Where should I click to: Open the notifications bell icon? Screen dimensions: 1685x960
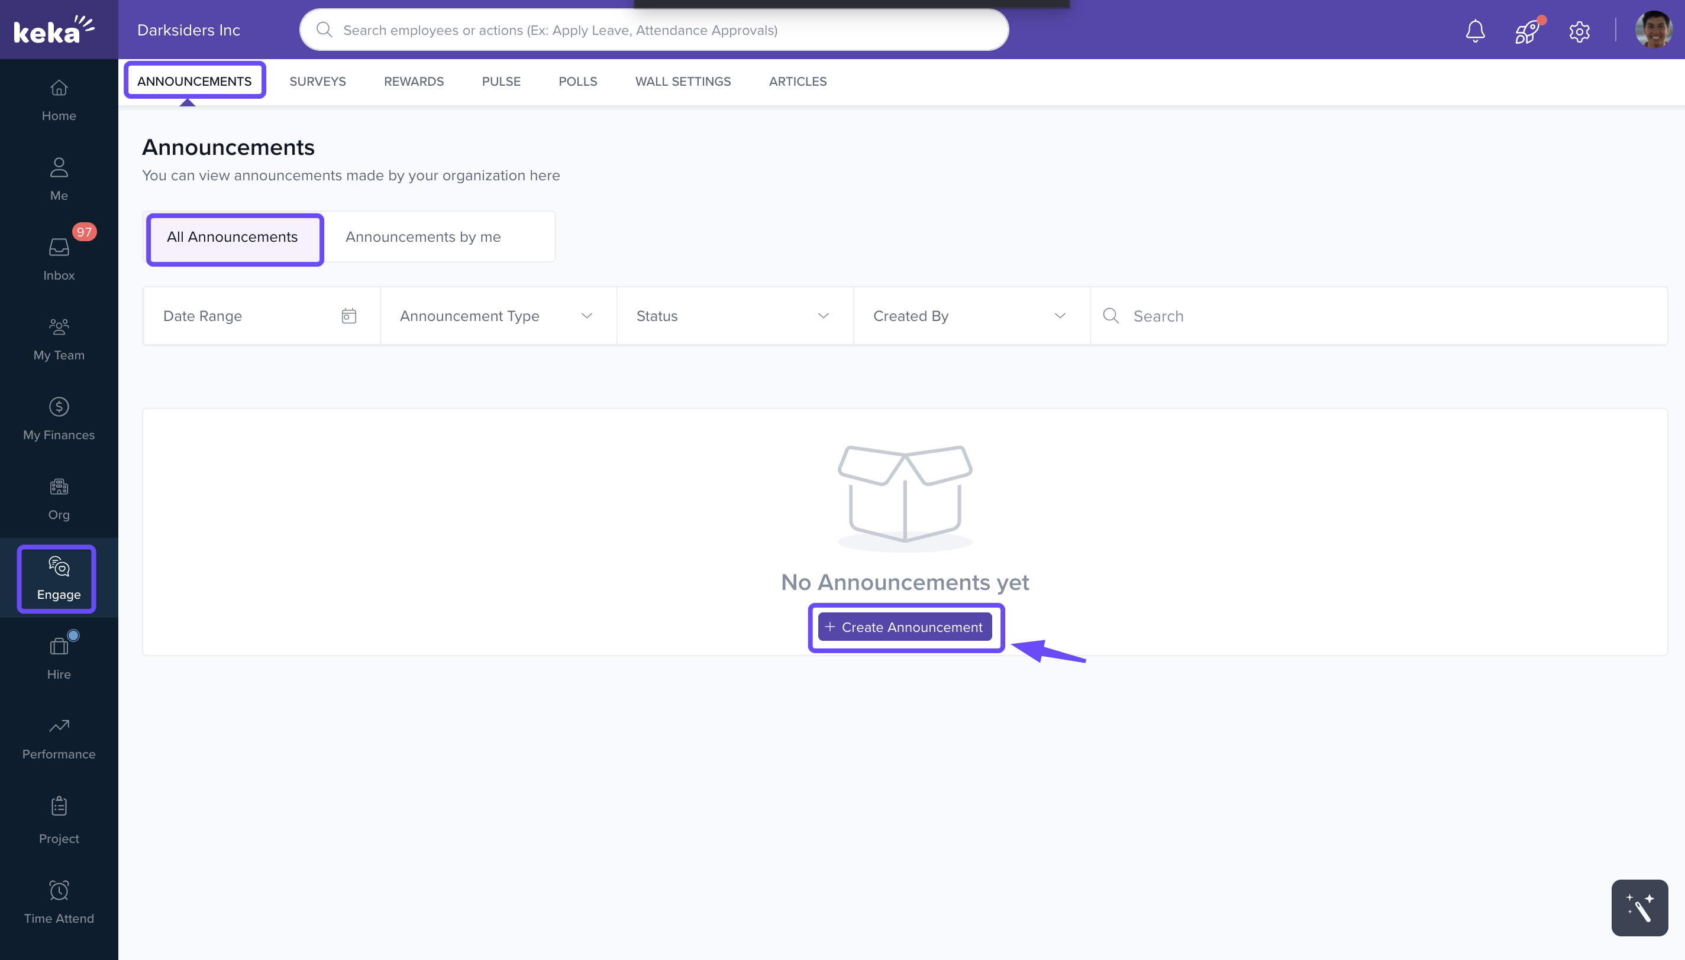pos(1474,31)
